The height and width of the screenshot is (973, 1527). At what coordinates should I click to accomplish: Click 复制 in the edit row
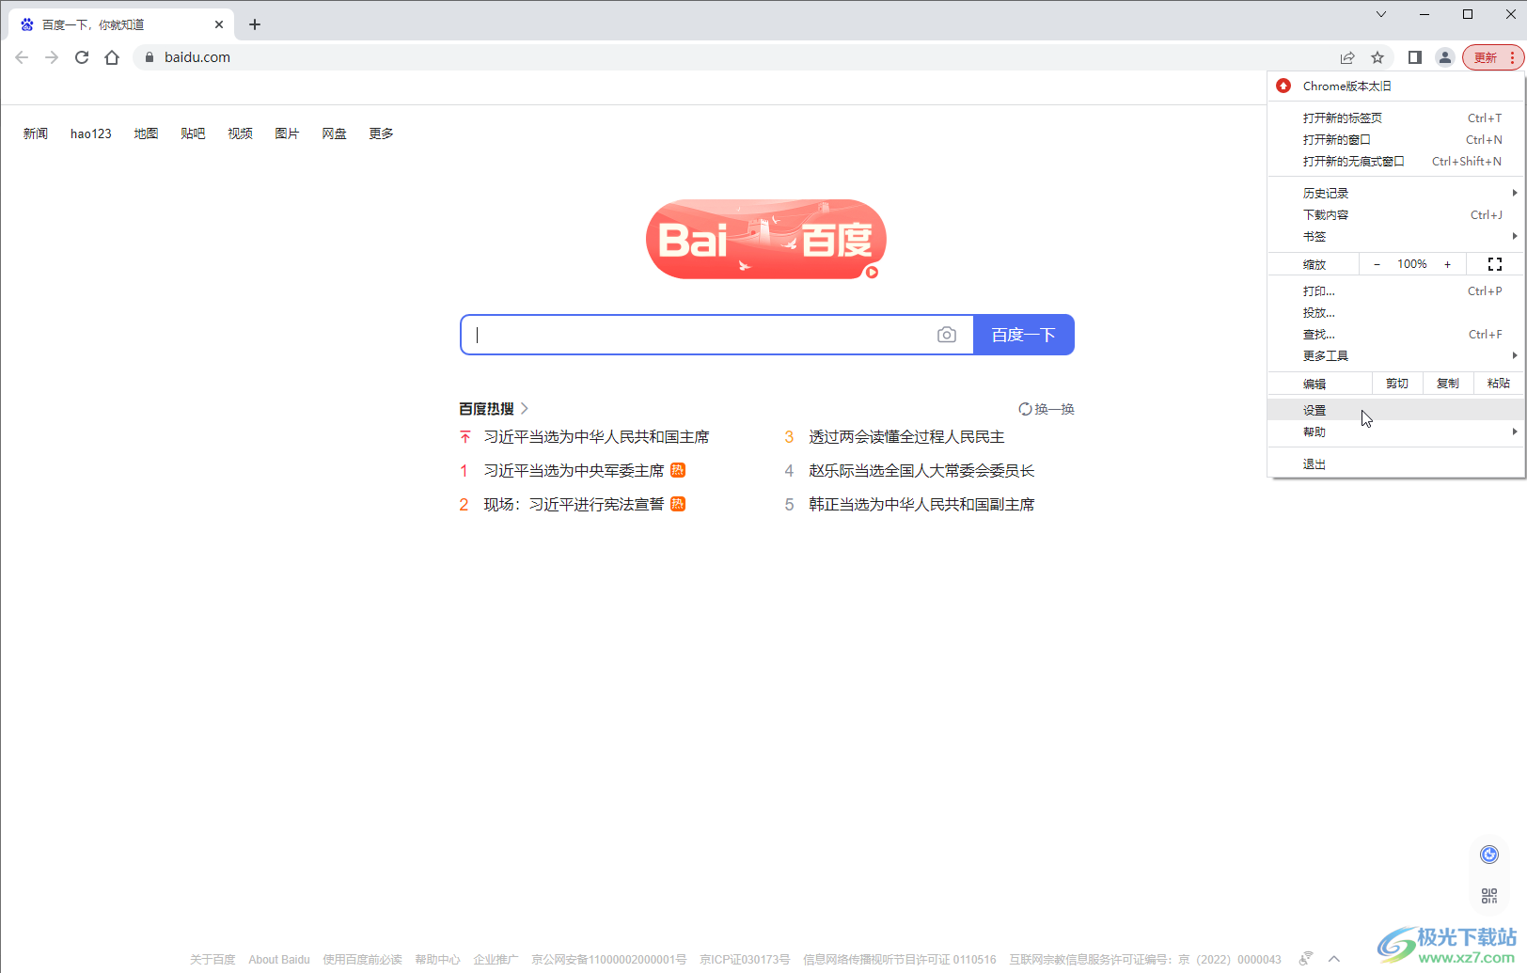coord(1448,384)
